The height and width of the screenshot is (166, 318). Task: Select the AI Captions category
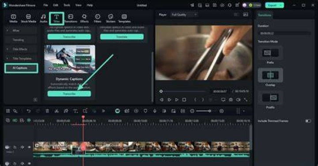(21, 68)
